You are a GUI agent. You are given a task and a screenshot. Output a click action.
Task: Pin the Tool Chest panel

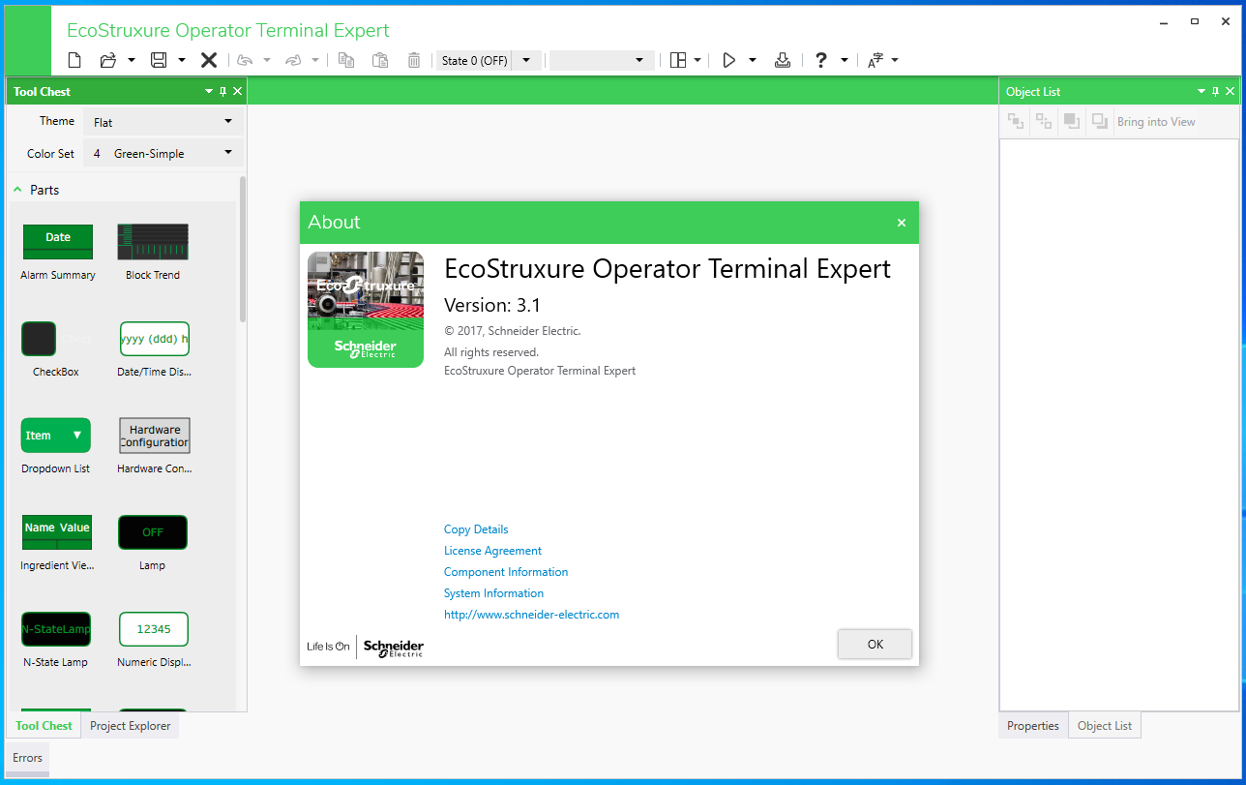[223, 91]
